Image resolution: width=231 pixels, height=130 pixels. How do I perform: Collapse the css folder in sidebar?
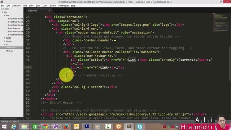(5, 15)
